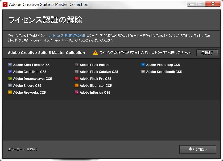Image resolution: width=223 pixels, height=161 pixels.
Task: Select the Adobe Illustrator CS5 label
Action: (x=96, y=86)
